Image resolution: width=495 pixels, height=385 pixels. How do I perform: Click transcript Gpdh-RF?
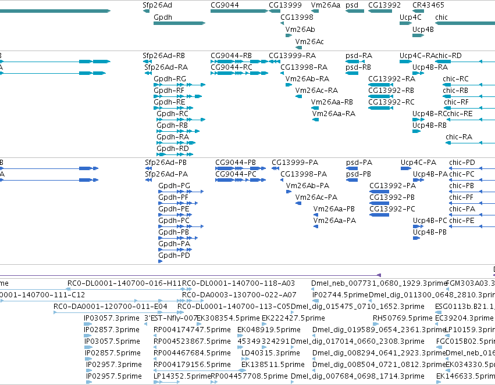(169, 91)
